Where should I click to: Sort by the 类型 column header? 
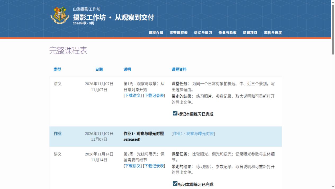[57, 69]
